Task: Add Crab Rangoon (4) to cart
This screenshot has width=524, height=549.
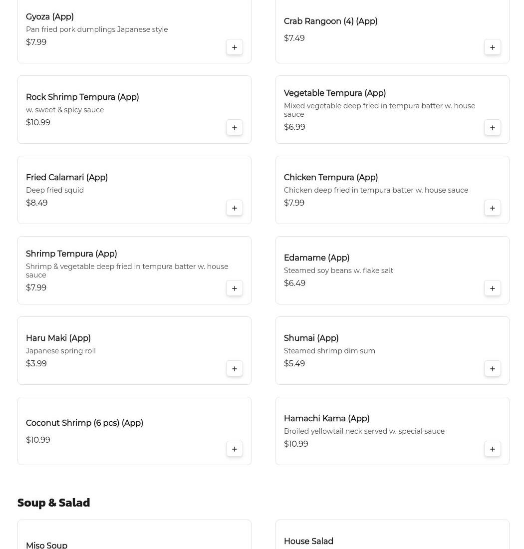Action: click(x=492, y=47)
